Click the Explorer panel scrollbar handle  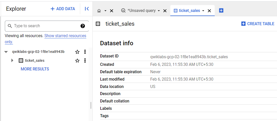pos(91,105)
